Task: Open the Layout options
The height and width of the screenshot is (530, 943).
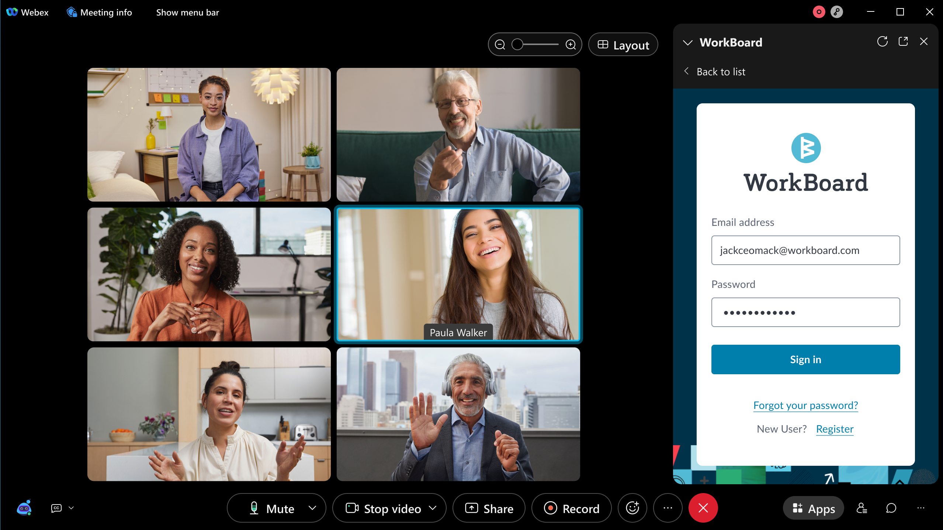Action: click(x=623, y=45)
